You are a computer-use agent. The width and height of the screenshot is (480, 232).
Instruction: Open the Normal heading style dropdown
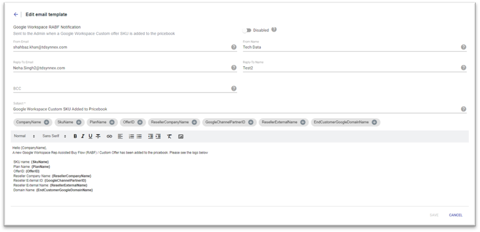(24, 136)
